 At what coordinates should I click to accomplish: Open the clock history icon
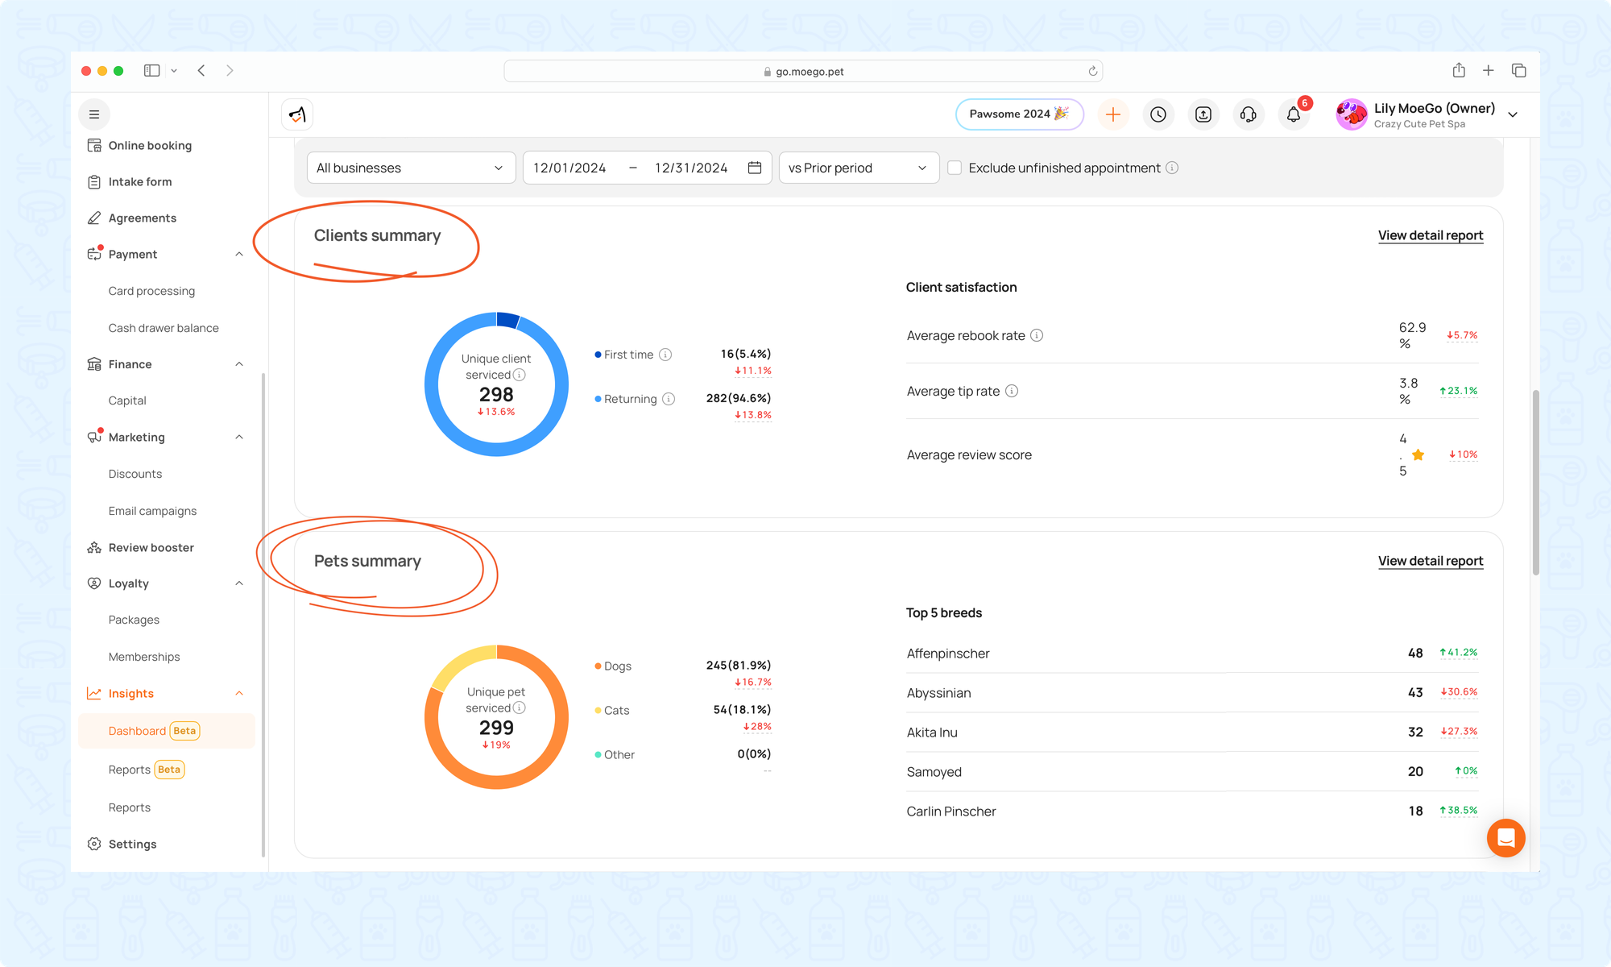(x=1158, y=114)
